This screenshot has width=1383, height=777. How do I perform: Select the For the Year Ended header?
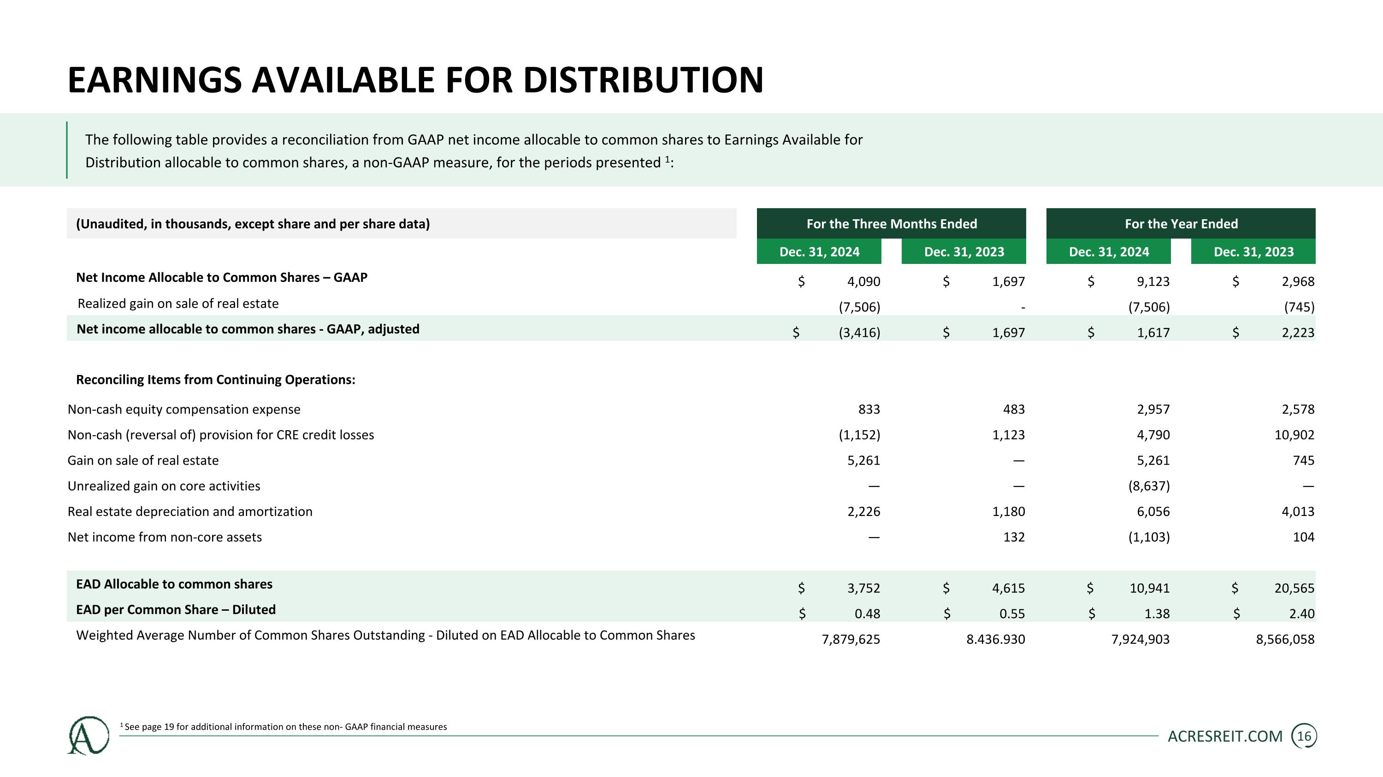1181,223
